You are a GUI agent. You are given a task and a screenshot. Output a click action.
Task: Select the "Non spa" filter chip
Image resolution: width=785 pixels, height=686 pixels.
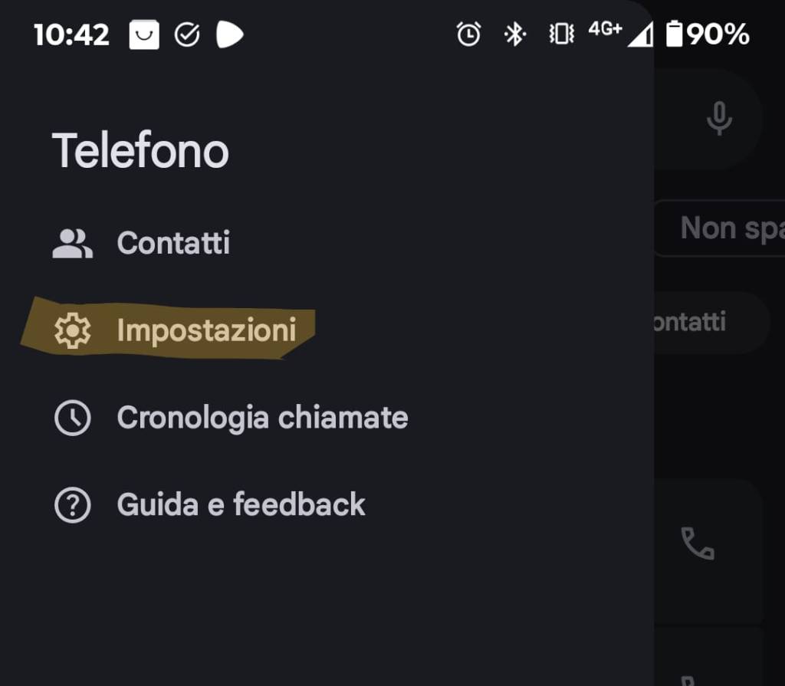[724, 228]
